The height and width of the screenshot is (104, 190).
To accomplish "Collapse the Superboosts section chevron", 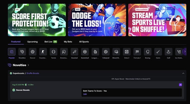I will 183,73.
